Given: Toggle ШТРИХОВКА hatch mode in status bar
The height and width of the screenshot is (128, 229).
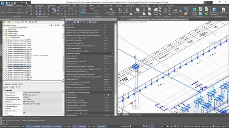Looking at the screenshot, I should tap(102, 127).
